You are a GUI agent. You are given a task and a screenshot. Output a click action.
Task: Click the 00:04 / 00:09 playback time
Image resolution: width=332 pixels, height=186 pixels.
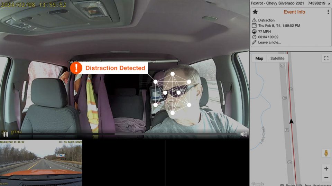(268, 37)
